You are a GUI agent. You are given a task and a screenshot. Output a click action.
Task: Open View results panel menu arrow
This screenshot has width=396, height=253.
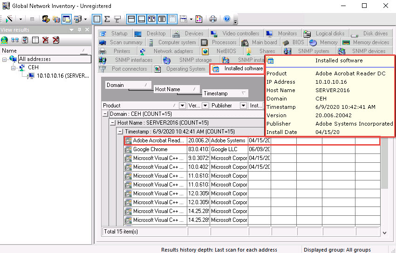(71, 30)
